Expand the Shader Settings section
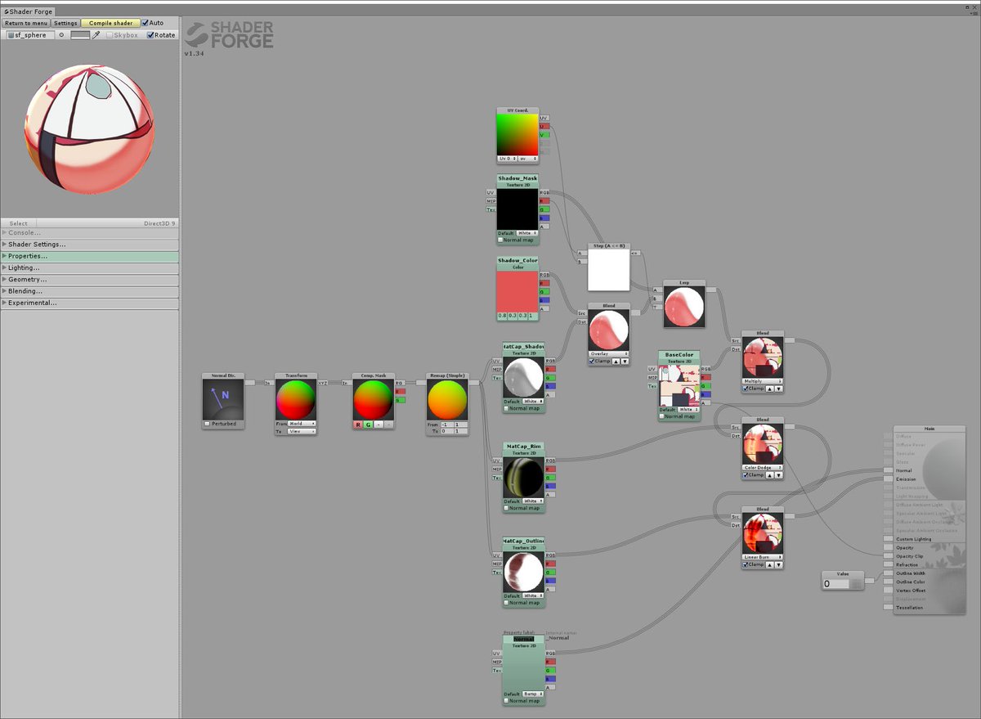The width and height of the screenshot is (981, 719). [x=90, y=245]
